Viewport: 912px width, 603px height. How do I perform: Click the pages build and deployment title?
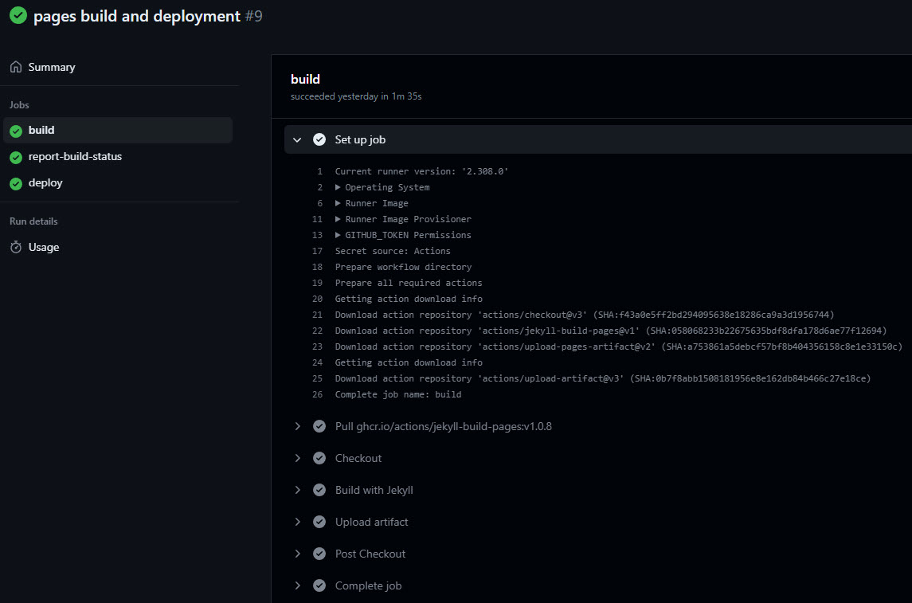coord(137,16)
